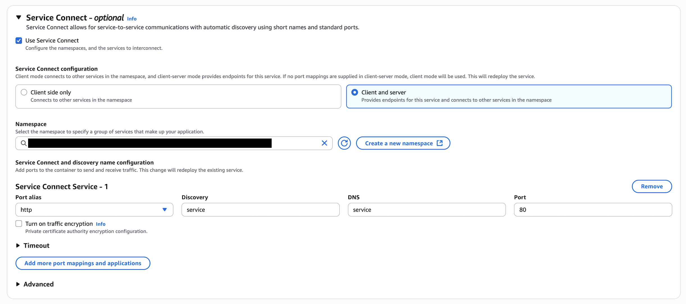Clear the namespace field with X icon
Screen dimensions: 686x304
(324, 143)
